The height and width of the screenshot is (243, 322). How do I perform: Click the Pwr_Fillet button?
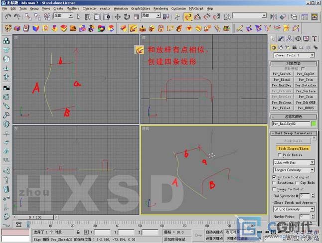pyautogui.click(x=282, y=108)
